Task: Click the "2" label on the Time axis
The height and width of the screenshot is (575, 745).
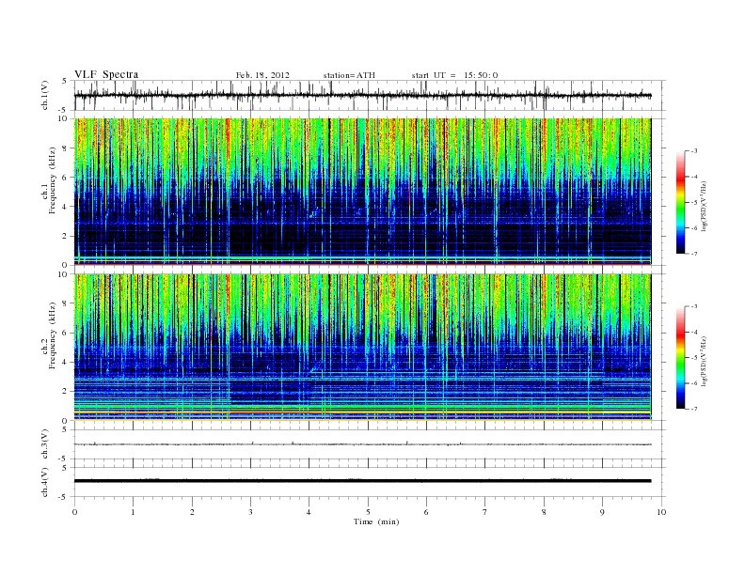Action: click(192, 512)
